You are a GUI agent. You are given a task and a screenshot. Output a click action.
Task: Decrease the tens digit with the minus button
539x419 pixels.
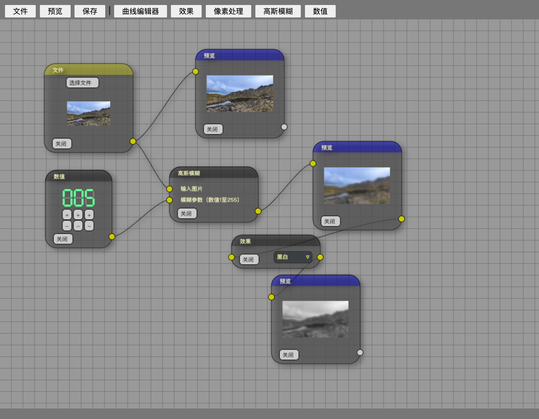click(78, 226)
